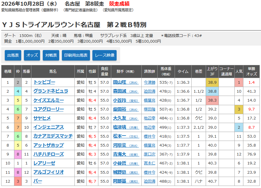Viewport: 261px width, 188px height.
Task: Select the yellow 38.9 上がり3F cell
Action: [212, 82]
